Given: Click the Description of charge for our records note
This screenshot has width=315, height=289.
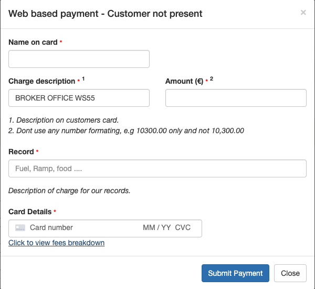Looking at the screenshot, I should [69, 191].
